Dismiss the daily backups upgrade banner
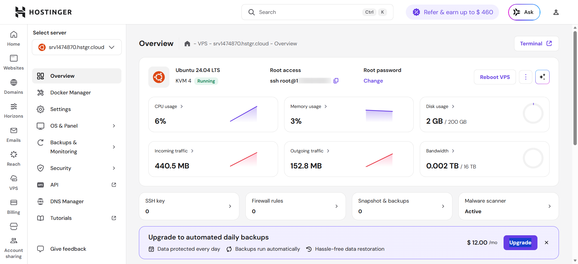Viewport: 578px width, 264px height. (x=547, y=243)
